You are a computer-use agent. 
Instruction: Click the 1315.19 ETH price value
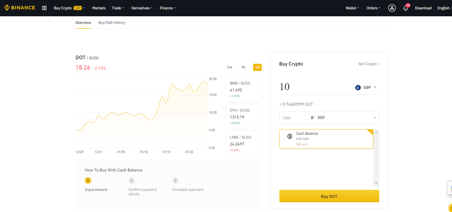point(237,117)
